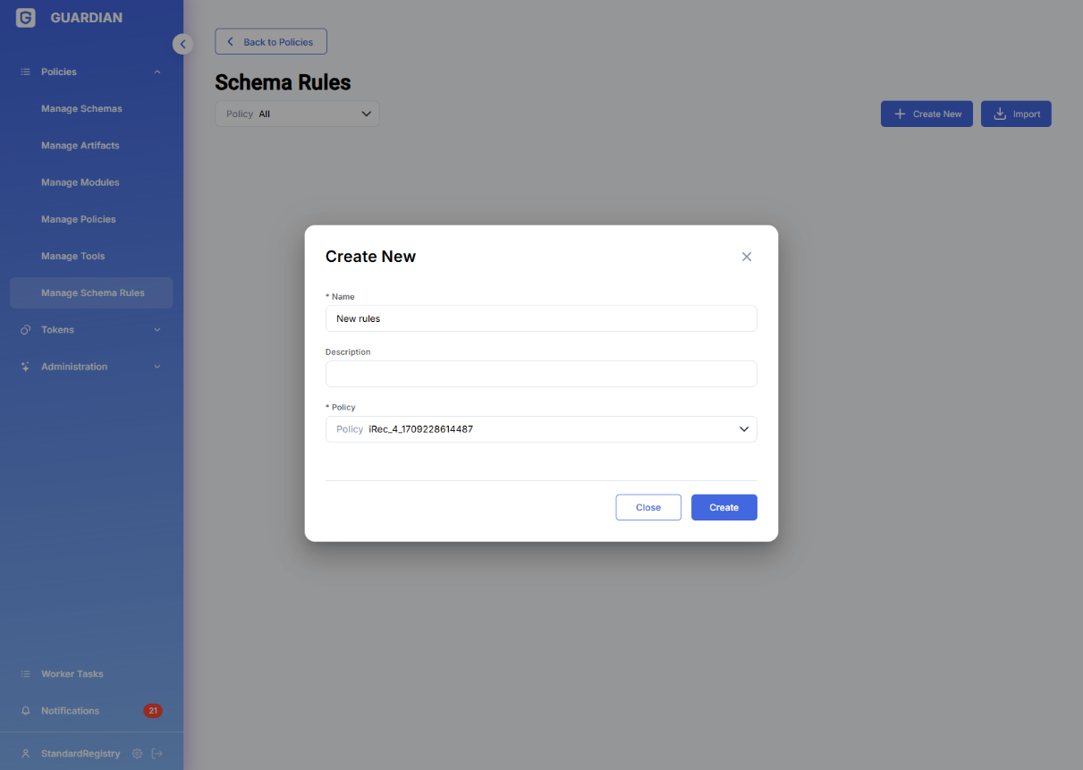Image resolution: width=1083 pixels, height=770 pixels.
Task: Expand the Administration menu section
Action: (x=89, y=367)
